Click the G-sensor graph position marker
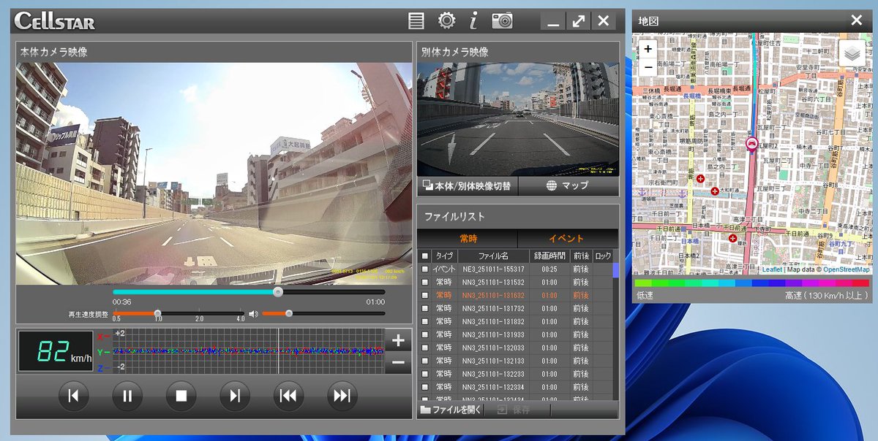The width and height of the screenshot is (878, 441). pos(278,351)
